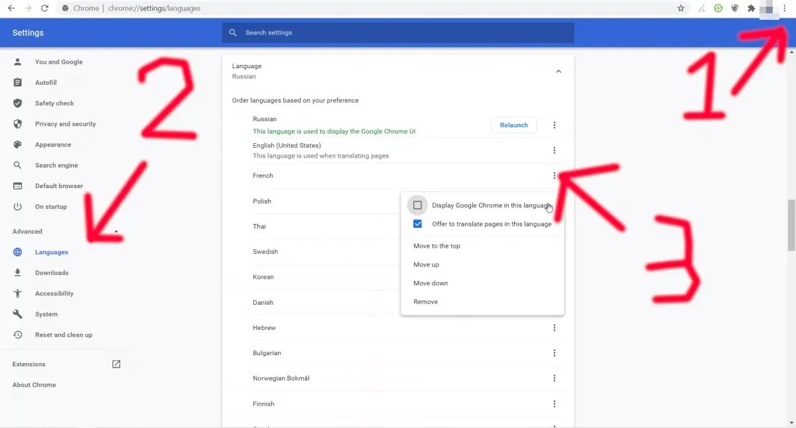Click the blurred profile avatar
This screenshot has height=428, width=796.
(x=768, y=9)
